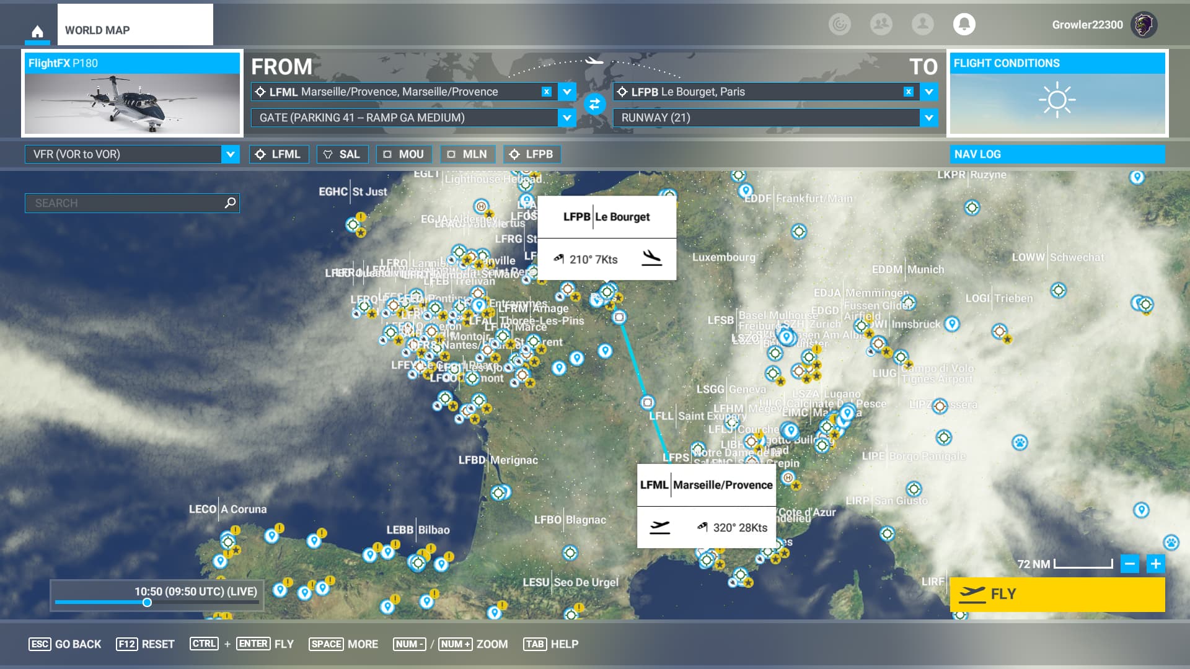Click the arrival airplane icon in Le Bourget popup
The image size is (1190, 669).
pyautogui.click(x=651, y=258)
